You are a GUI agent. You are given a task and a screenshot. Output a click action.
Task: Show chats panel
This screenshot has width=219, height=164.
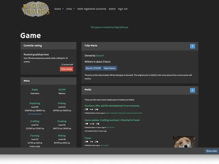211,151
